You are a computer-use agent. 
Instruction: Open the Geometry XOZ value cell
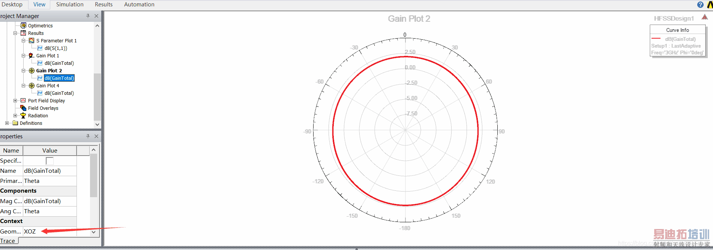click(x=50, y=232)
